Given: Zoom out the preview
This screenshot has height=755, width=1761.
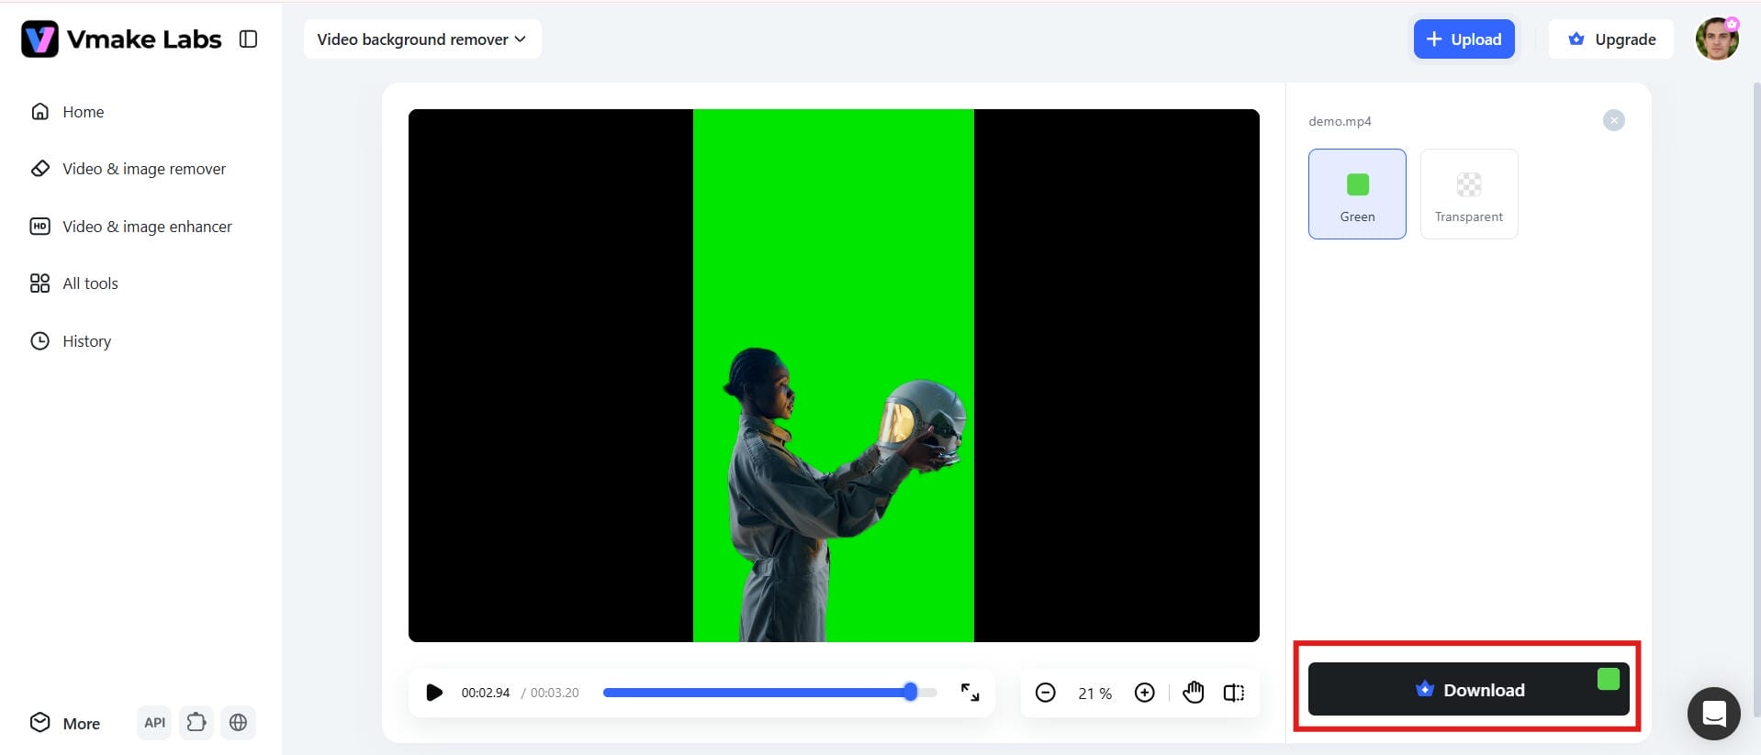Looking at the screenshot, I should pos(1045,693).
